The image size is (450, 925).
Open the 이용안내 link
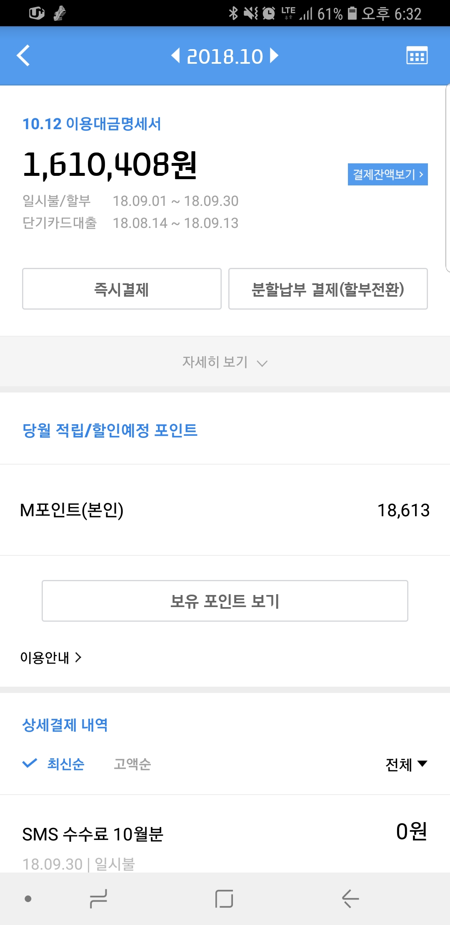51,657
